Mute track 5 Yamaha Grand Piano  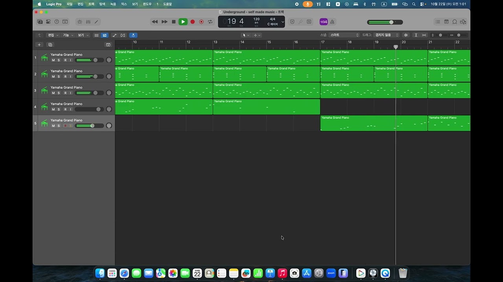pyautogui.click(x=53, y=126)
